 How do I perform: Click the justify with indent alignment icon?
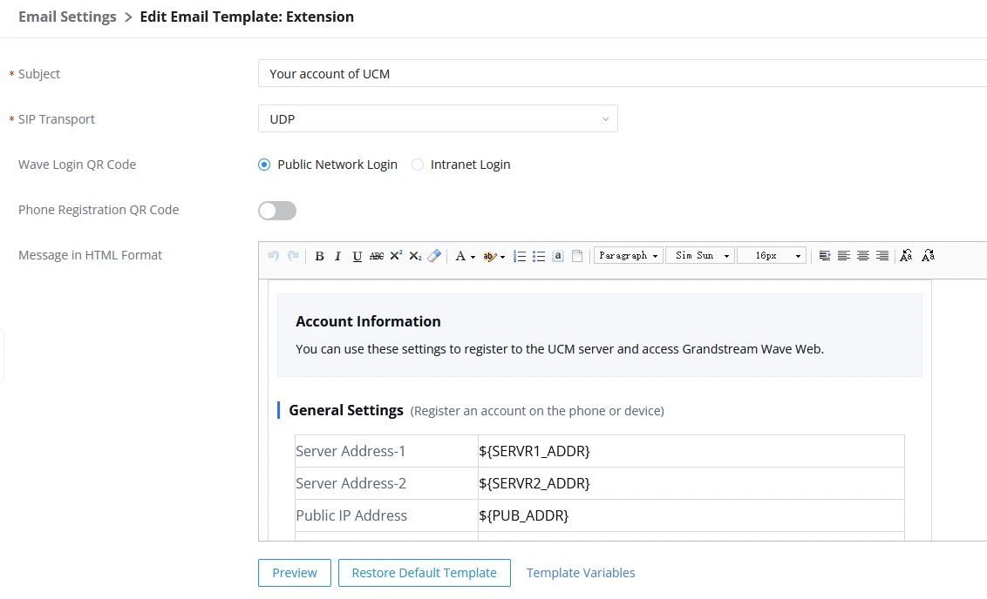pos(825,256)
